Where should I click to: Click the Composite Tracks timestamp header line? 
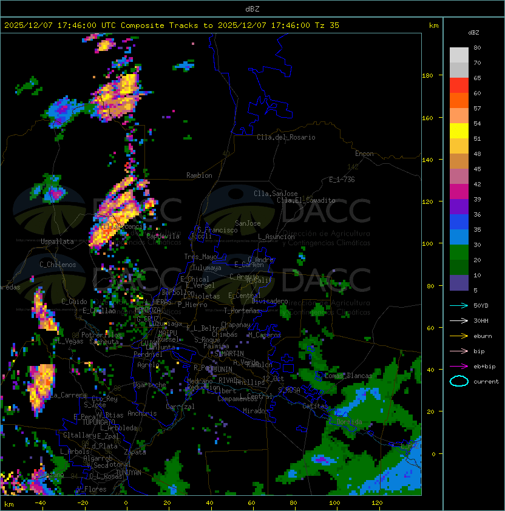(172, 25)
